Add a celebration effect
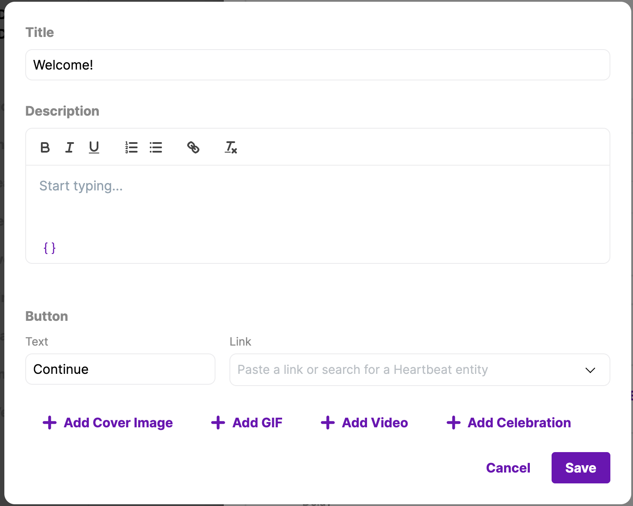This screenshot has height=506, width=633. coord(509,423)
